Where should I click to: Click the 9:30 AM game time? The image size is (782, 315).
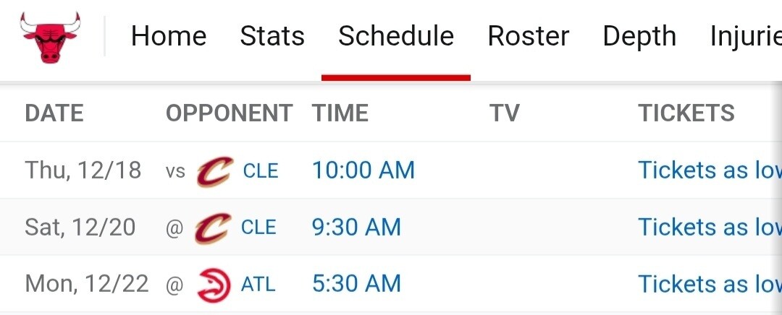[356, 227]
